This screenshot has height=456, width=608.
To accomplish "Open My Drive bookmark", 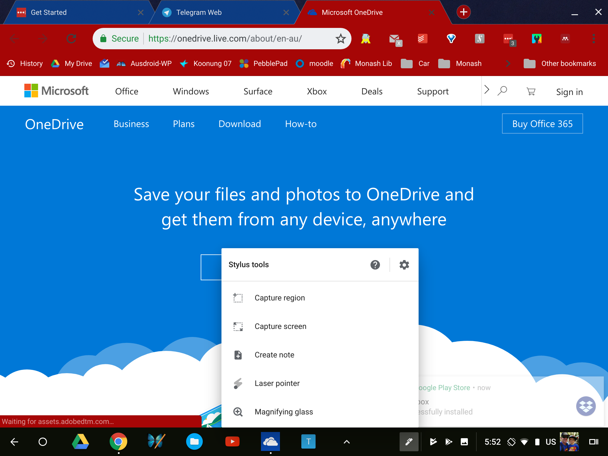I will click(72, 64).
